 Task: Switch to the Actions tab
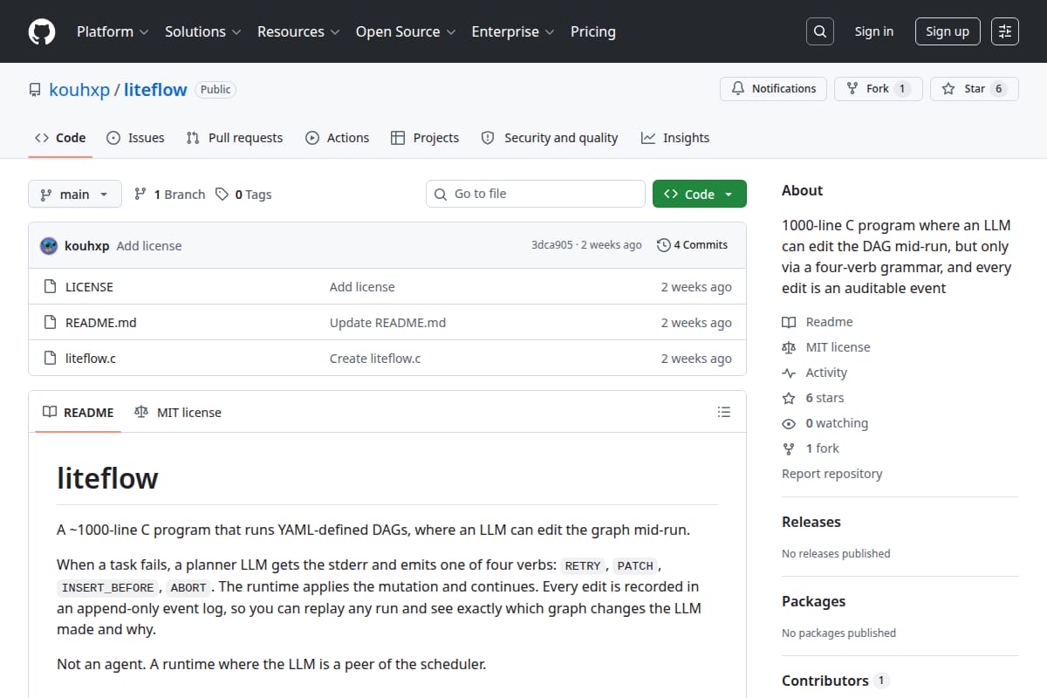point(338,138)
